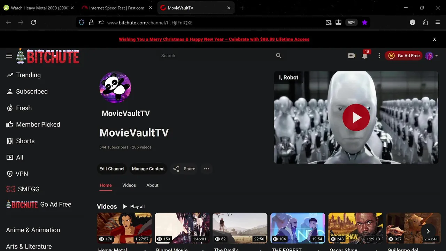Open the Firefox account J icon
Viewport: 446px width, 251px height.
pos(413,22)
